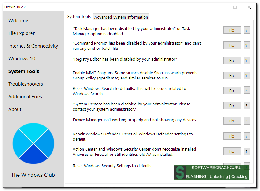This screenshot has height=191, width=260.
Task: Open Internet & Connectivity section
Action: point(33,46)
